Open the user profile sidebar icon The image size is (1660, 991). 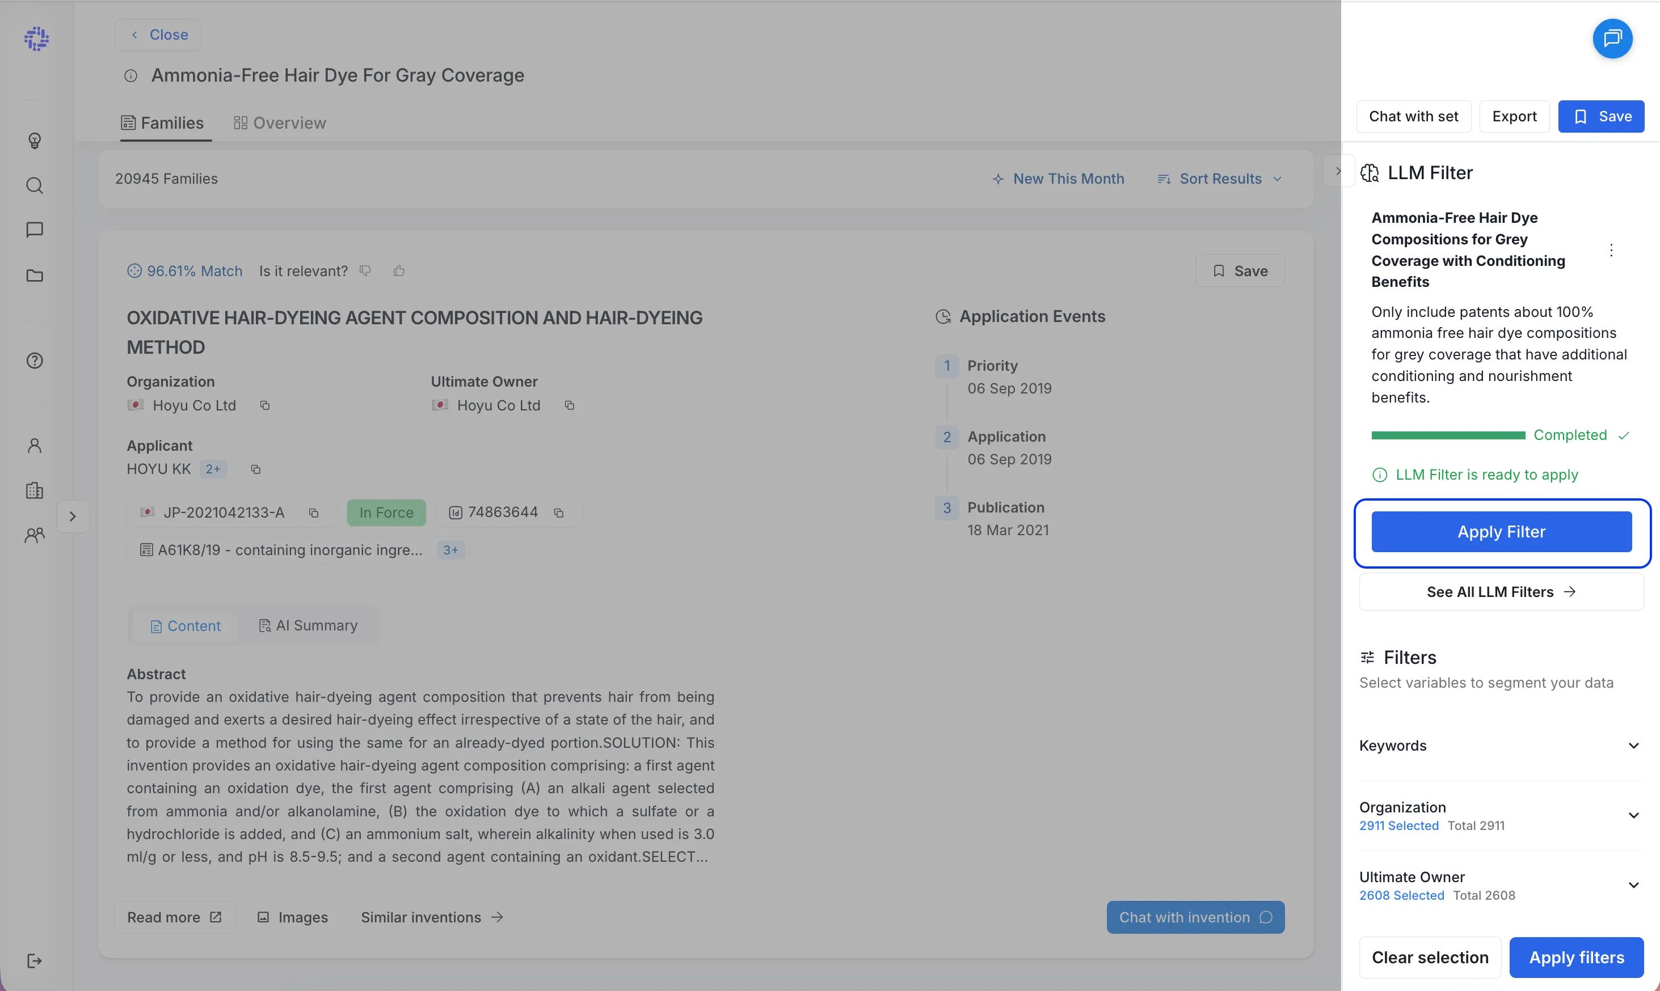(35, 446)
